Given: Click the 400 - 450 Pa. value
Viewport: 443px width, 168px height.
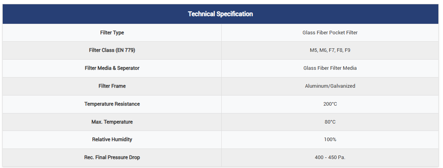Looking at the screenshot, I should click(x=330, y=157).
